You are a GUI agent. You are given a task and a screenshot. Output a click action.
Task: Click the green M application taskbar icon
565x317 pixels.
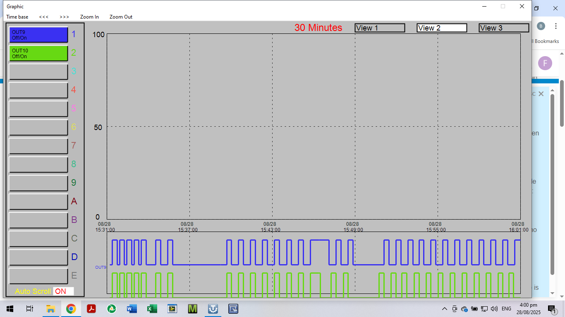tap(192, 309)
